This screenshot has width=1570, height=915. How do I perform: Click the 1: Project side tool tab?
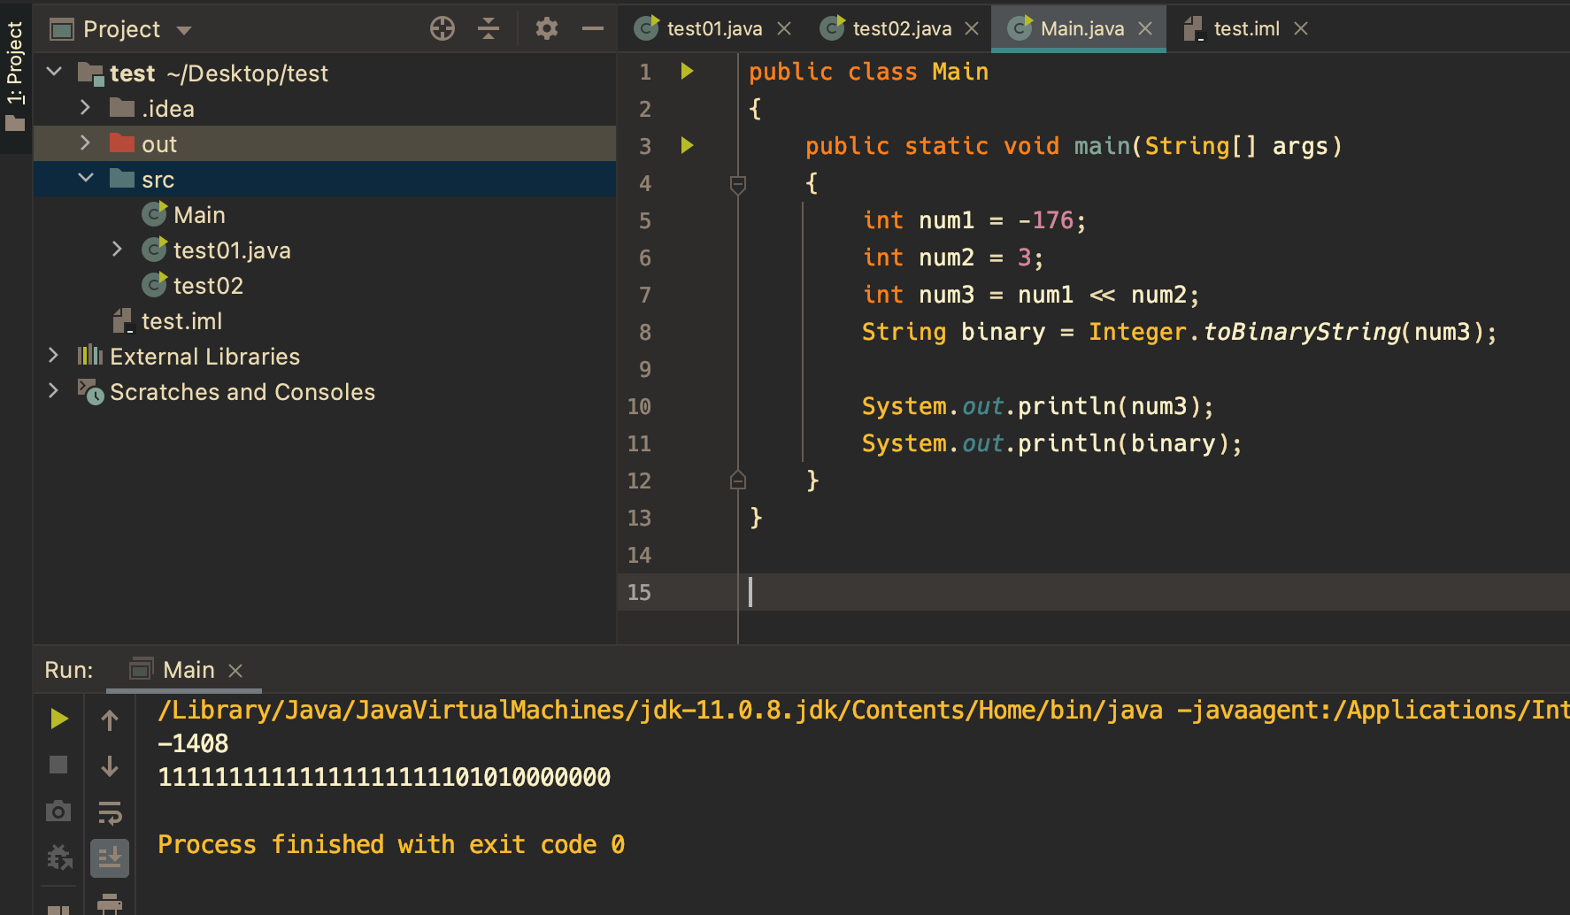click(x=15, y=76)
